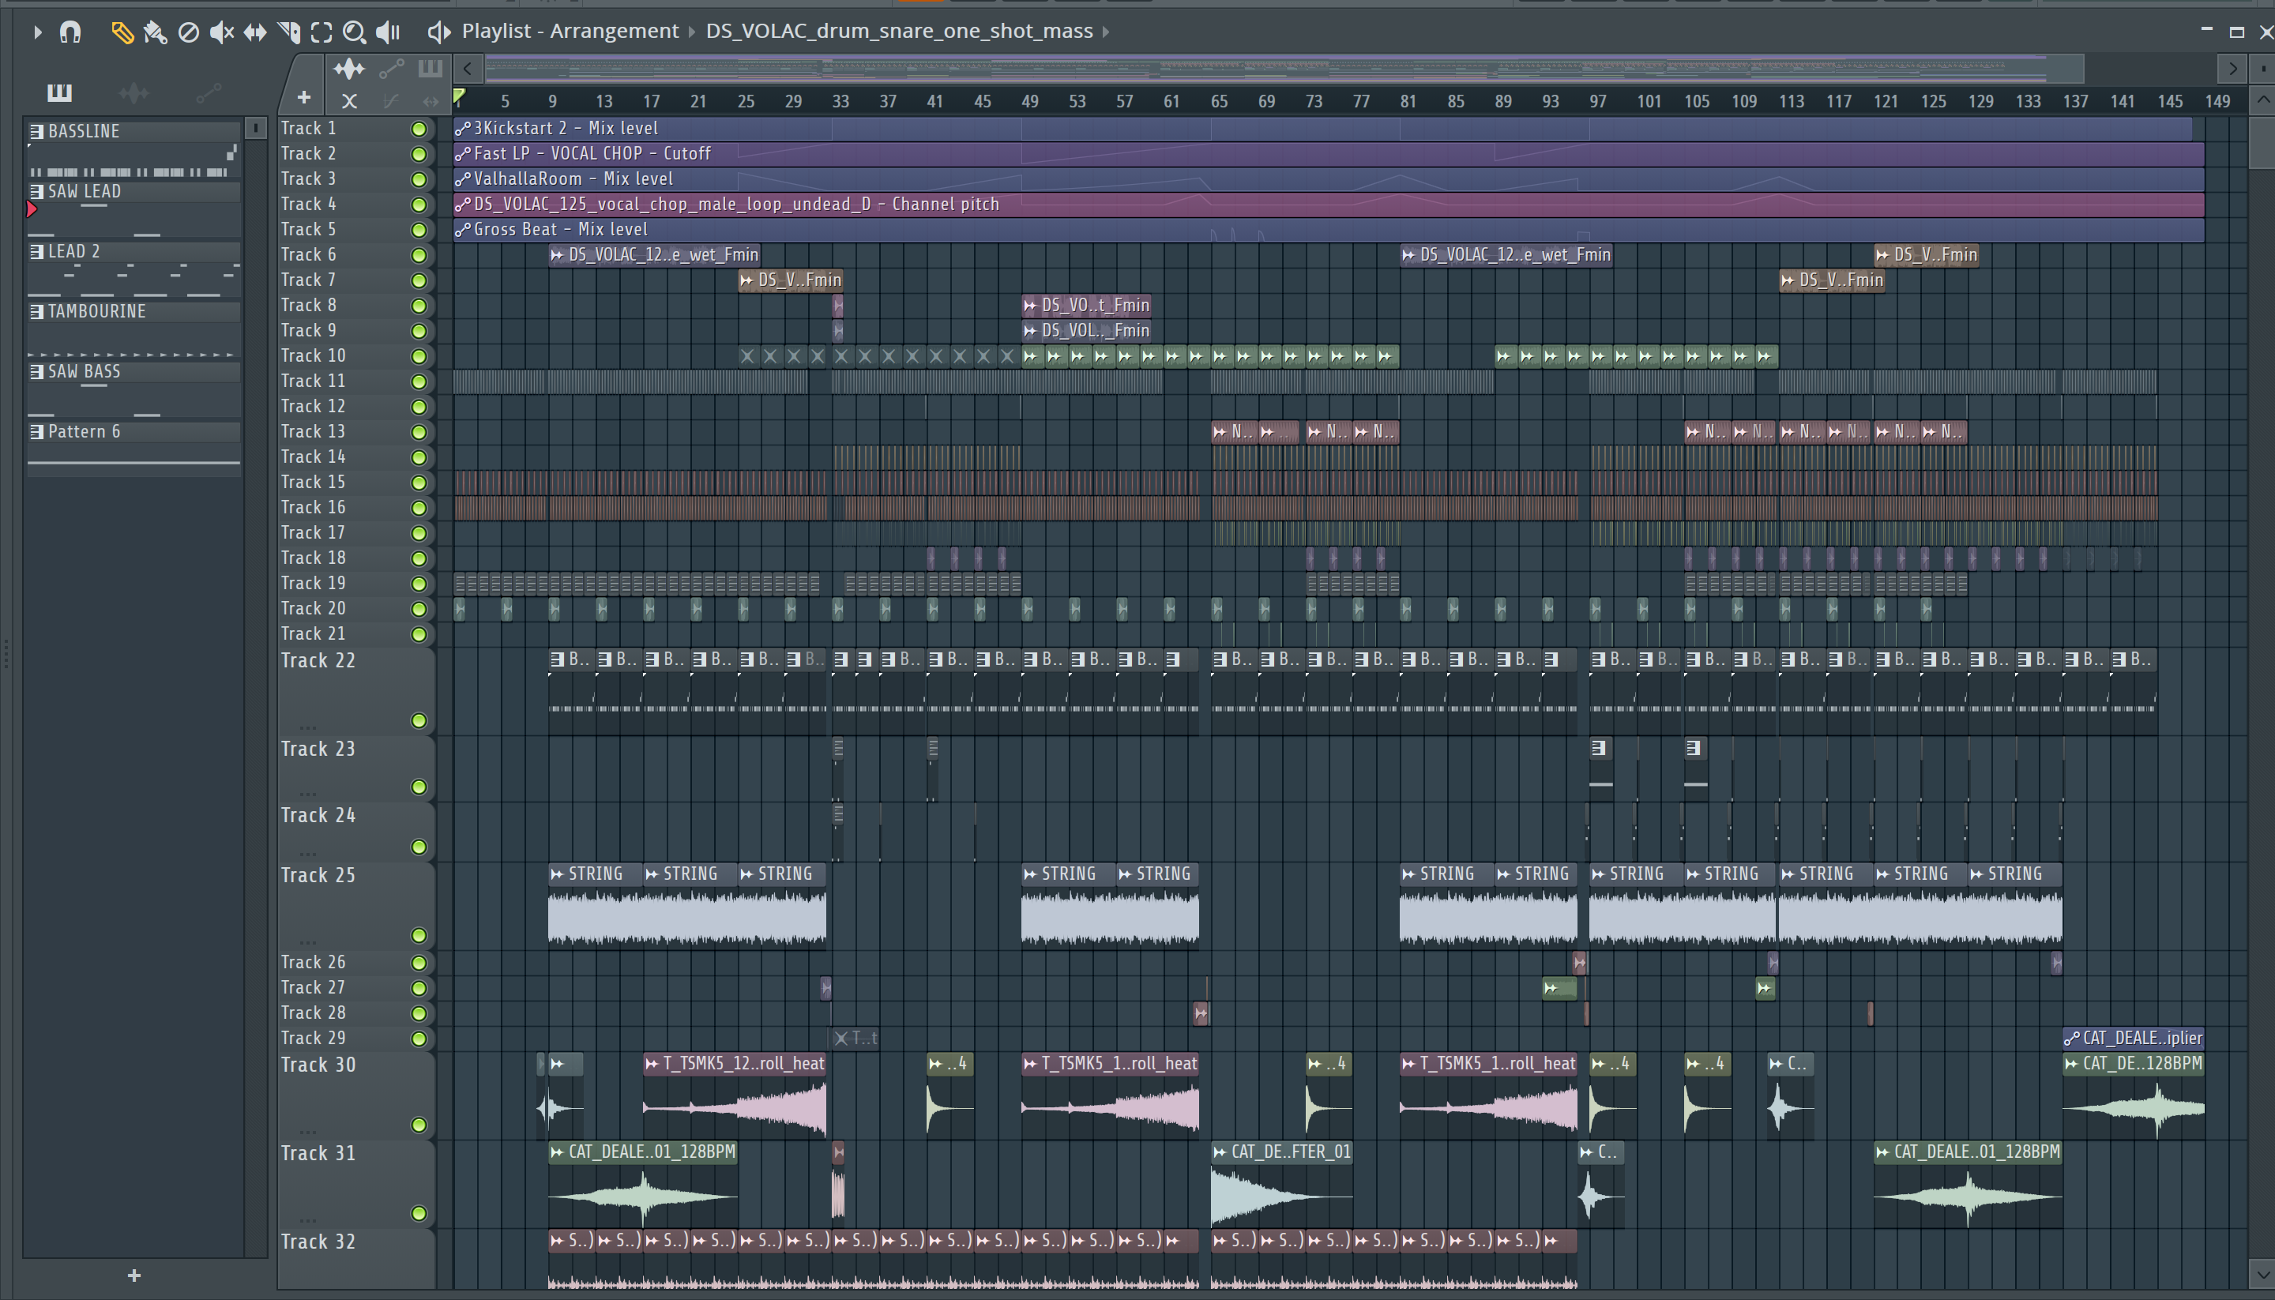This screenshot has width=2275, height=1300.
Task: Select the Slice tool
Action: click(288, 33)
